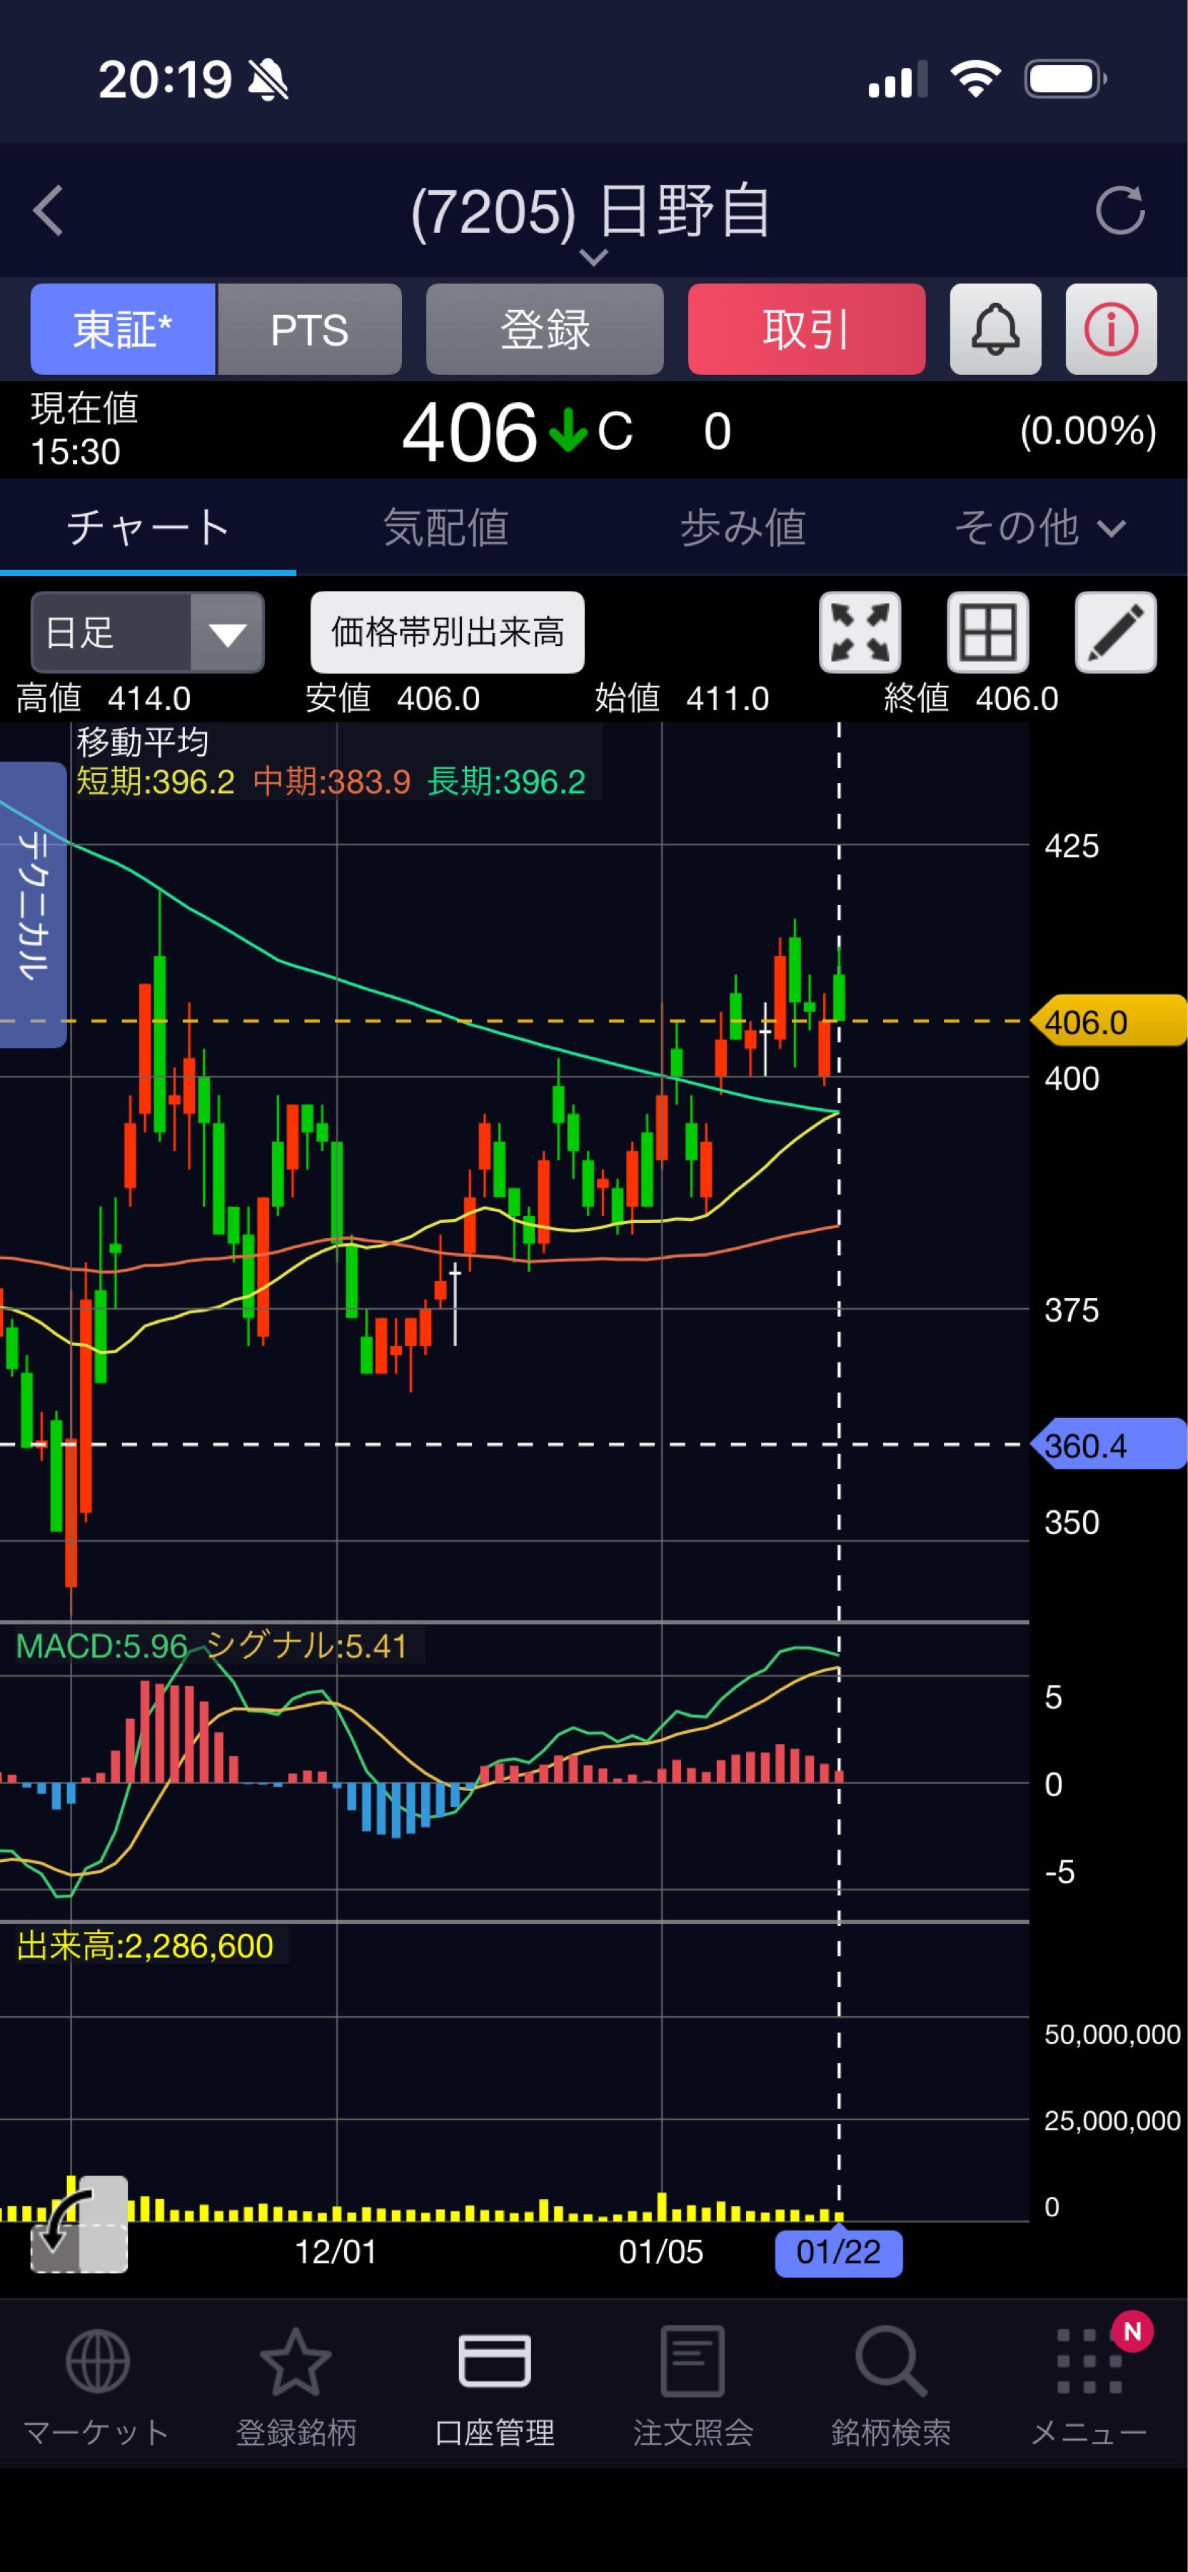The height and width of the screenshot is (2572, 1188).
Task: Switch exchange to PTS
Action: [x=309, y=329]
